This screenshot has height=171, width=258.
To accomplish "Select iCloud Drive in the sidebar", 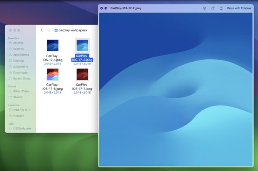I will click(20, 91).
